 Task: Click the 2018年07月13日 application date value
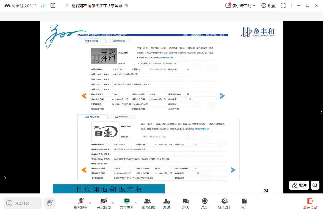click(x=163, y=145)
